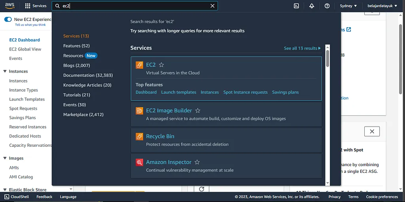Click the Recycle Bin service icon

coord(140,137)
